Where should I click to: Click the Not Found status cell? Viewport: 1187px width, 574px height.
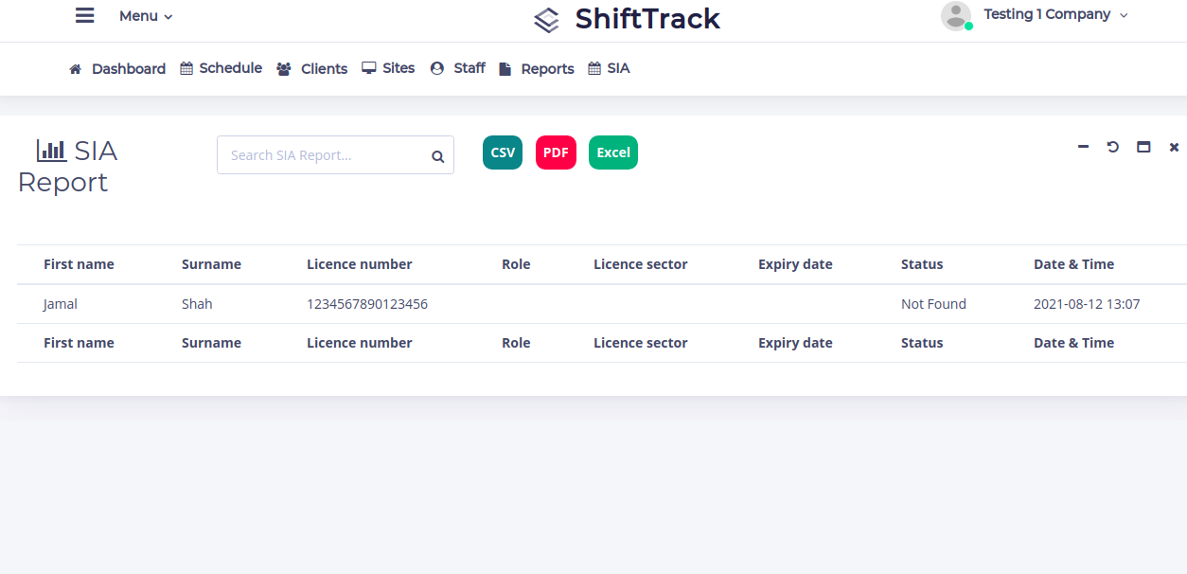933,304
